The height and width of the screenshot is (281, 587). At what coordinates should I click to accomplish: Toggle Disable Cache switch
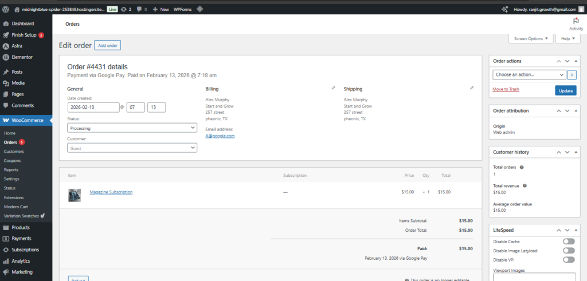tap(569, 242)
